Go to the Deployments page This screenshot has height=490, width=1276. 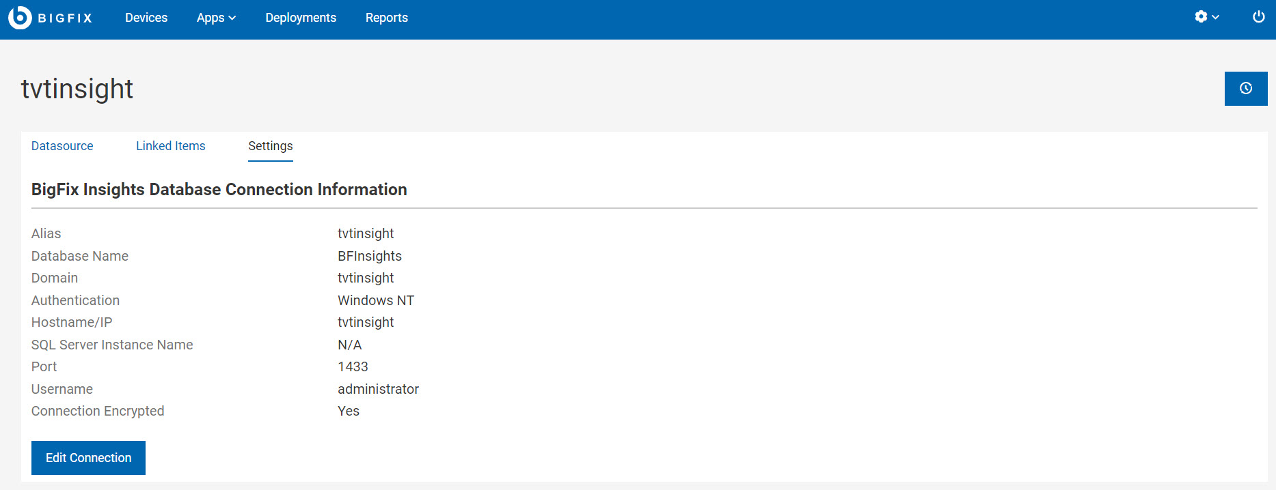[301, 18]
